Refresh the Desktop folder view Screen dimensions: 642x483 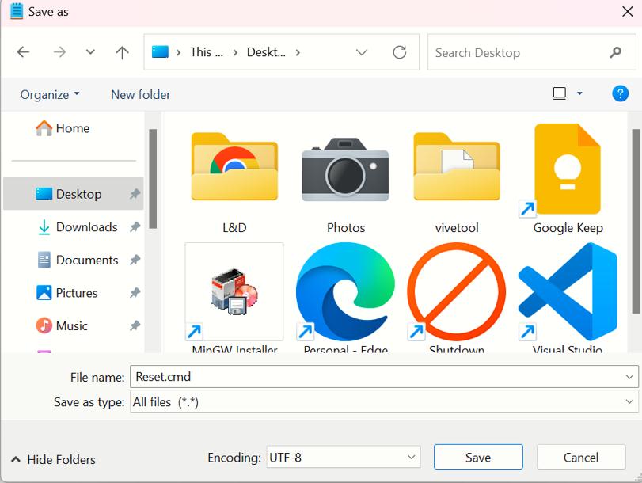pyautogui.click(x=400, y=52)
